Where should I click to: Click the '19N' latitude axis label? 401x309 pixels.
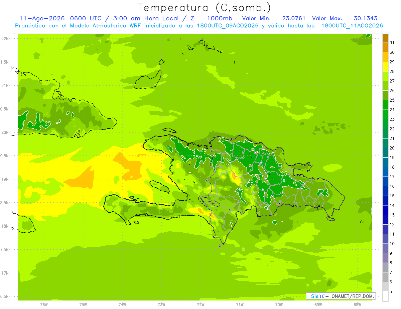point(5,179)
